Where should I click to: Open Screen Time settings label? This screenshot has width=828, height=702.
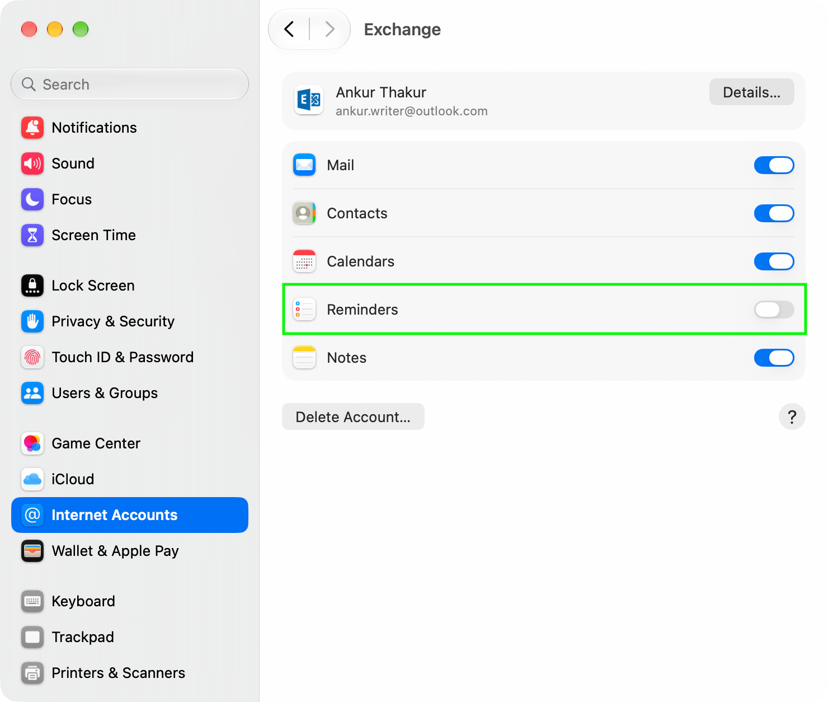point(94,235)
